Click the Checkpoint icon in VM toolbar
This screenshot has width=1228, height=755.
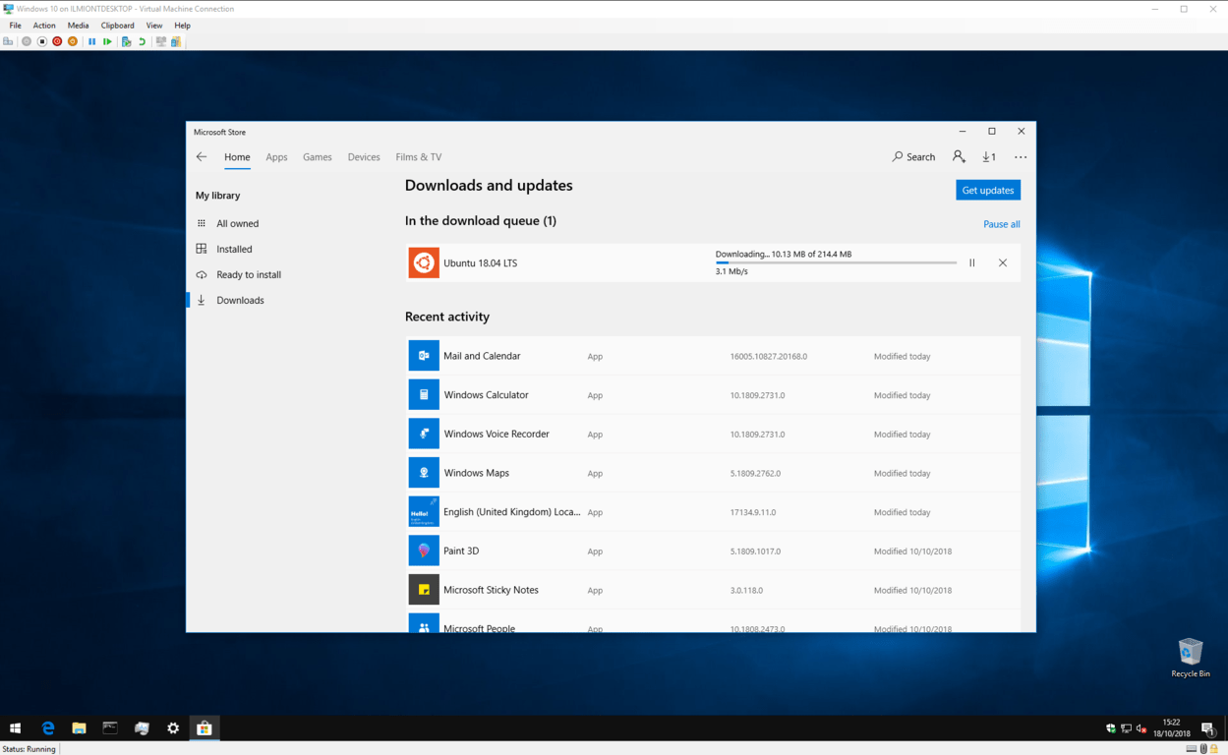point(126,41)
